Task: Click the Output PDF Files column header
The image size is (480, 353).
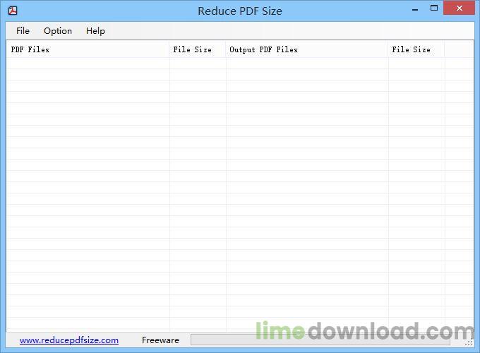Action: (307, 49)
